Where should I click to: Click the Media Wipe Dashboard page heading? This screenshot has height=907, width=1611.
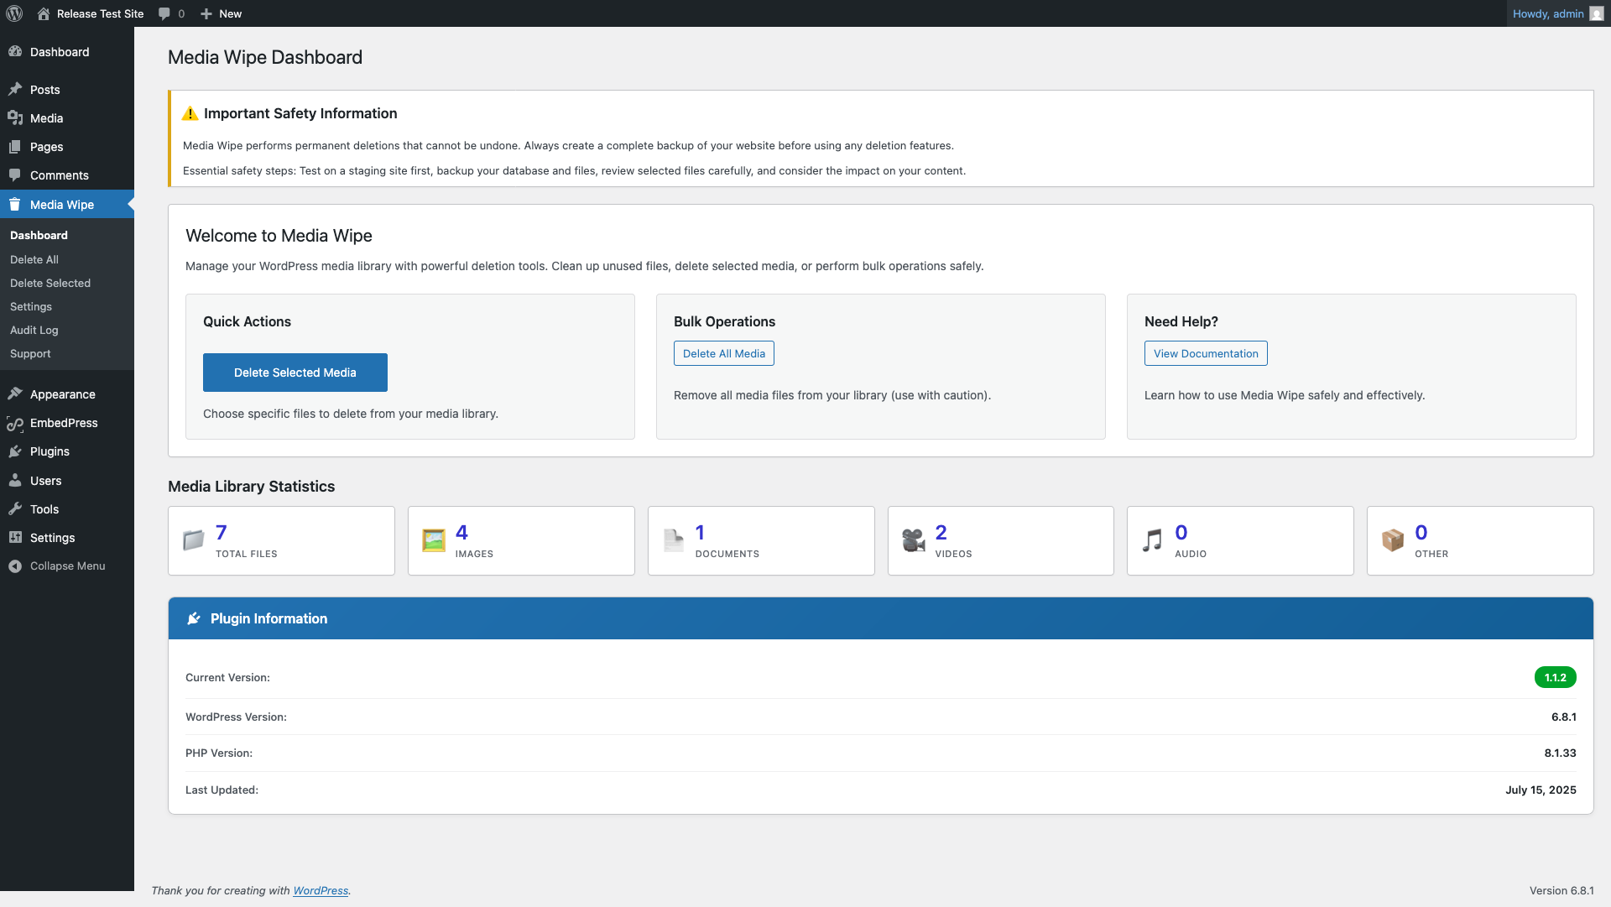point(265,57)
